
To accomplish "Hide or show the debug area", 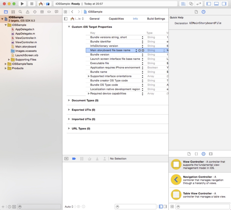I will pyautogui.click(x=66, y=158).
